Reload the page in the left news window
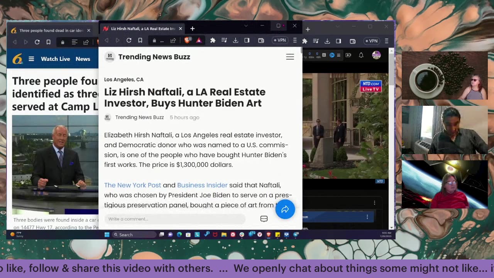494x278 pixels. (x=37, y=42)
